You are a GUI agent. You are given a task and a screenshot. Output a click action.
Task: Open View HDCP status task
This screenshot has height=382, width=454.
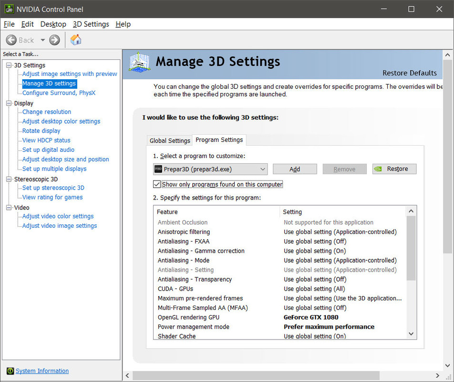tap(46, 140)
